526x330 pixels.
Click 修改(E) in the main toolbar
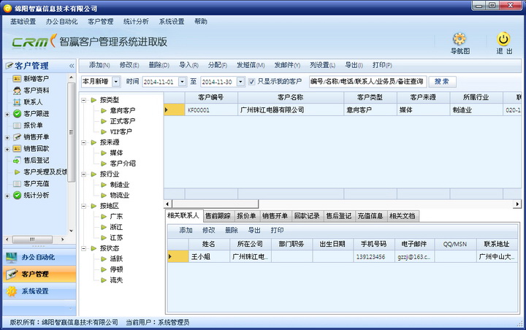pyautogui.click(x=129, y=65)
